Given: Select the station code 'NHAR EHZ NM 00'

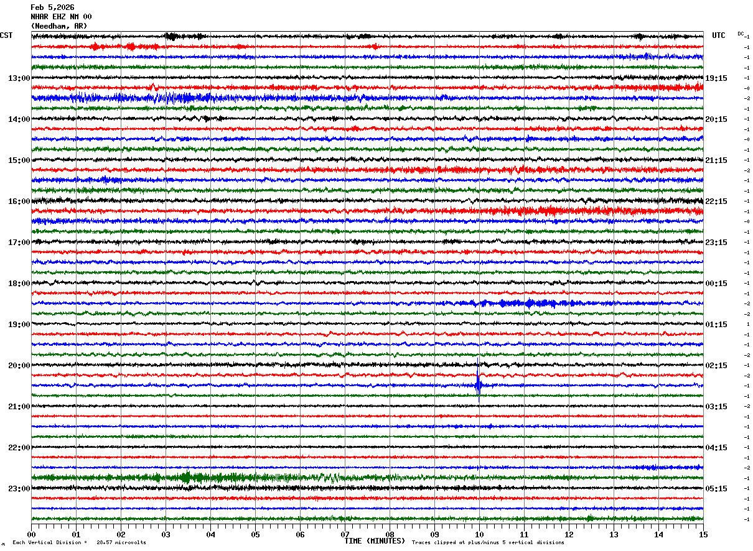Looking at the screenshot, I should [x=61, y=17].
